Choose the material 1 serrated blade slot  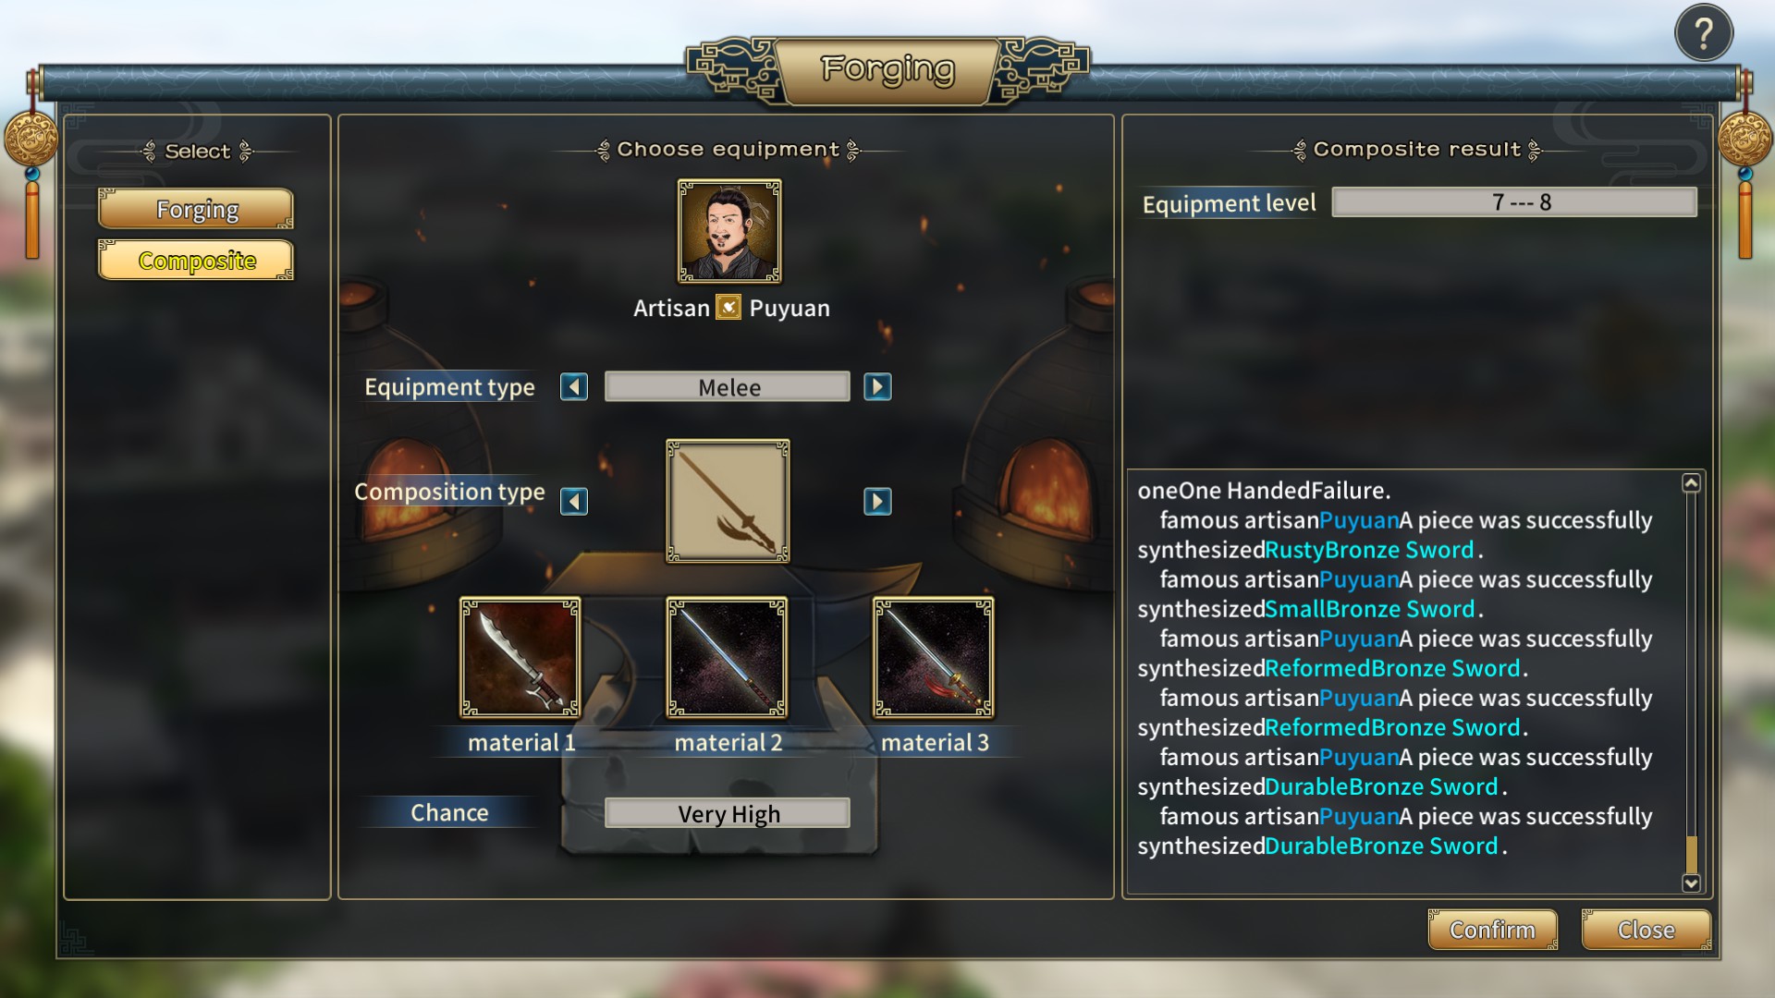(x=520, y=657)
